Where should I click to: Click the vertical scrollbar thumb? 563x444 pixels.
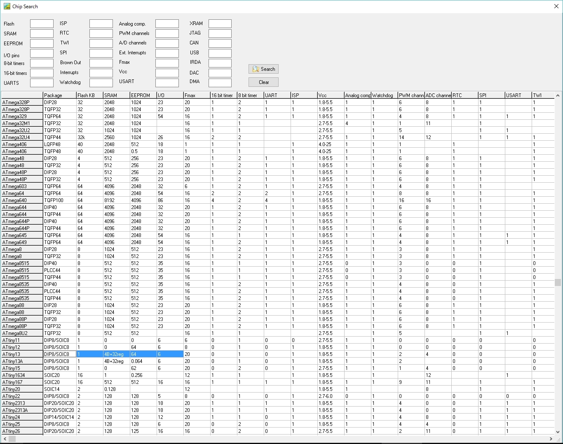coord(558,282)
